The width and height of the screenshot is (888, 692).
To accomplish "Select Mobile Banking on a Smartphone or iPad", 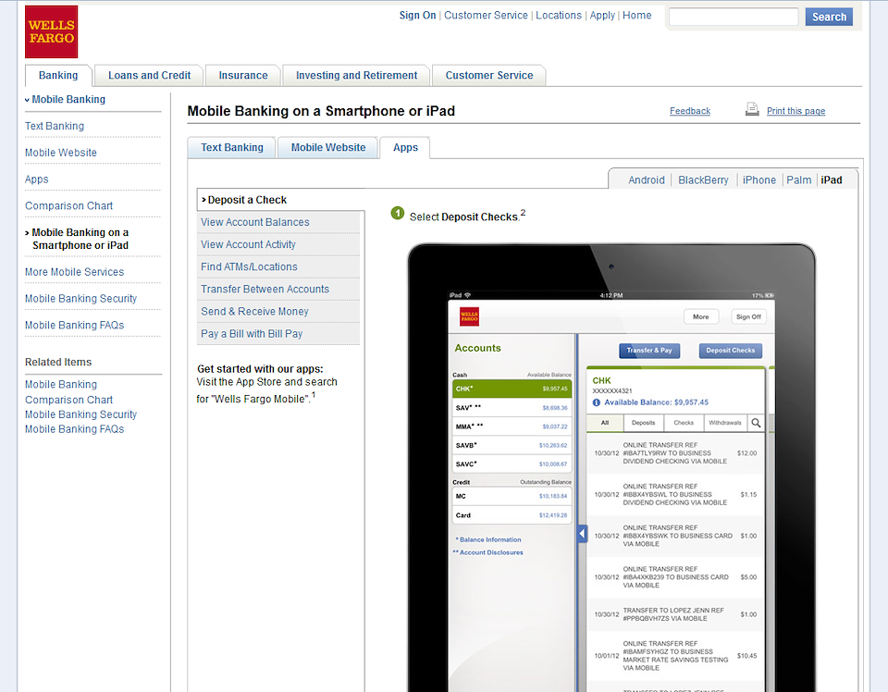I will 77,239.
